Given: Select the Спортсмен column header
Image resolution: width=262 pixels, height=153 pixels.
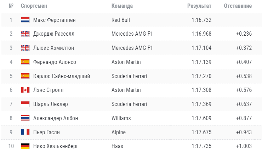Looking at the screenshot, I should 34,6.
